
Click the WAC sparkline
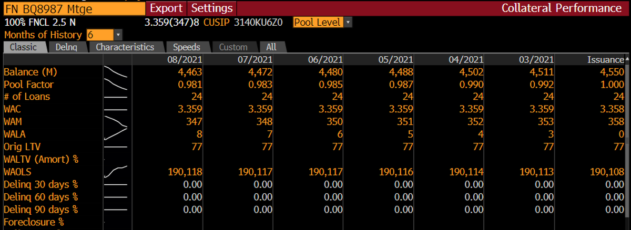(x=116, y=109)
